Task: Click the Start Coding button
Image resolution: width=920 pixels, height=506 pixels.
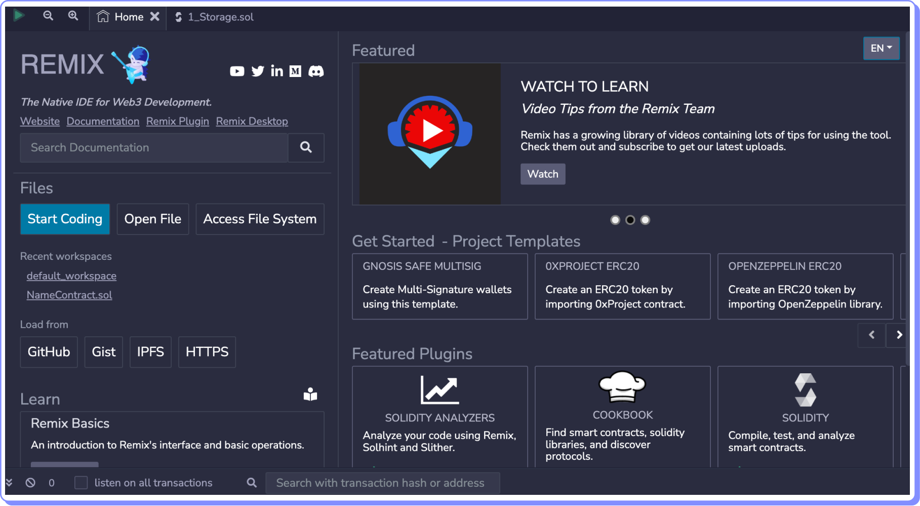Action: pos(65,219)
